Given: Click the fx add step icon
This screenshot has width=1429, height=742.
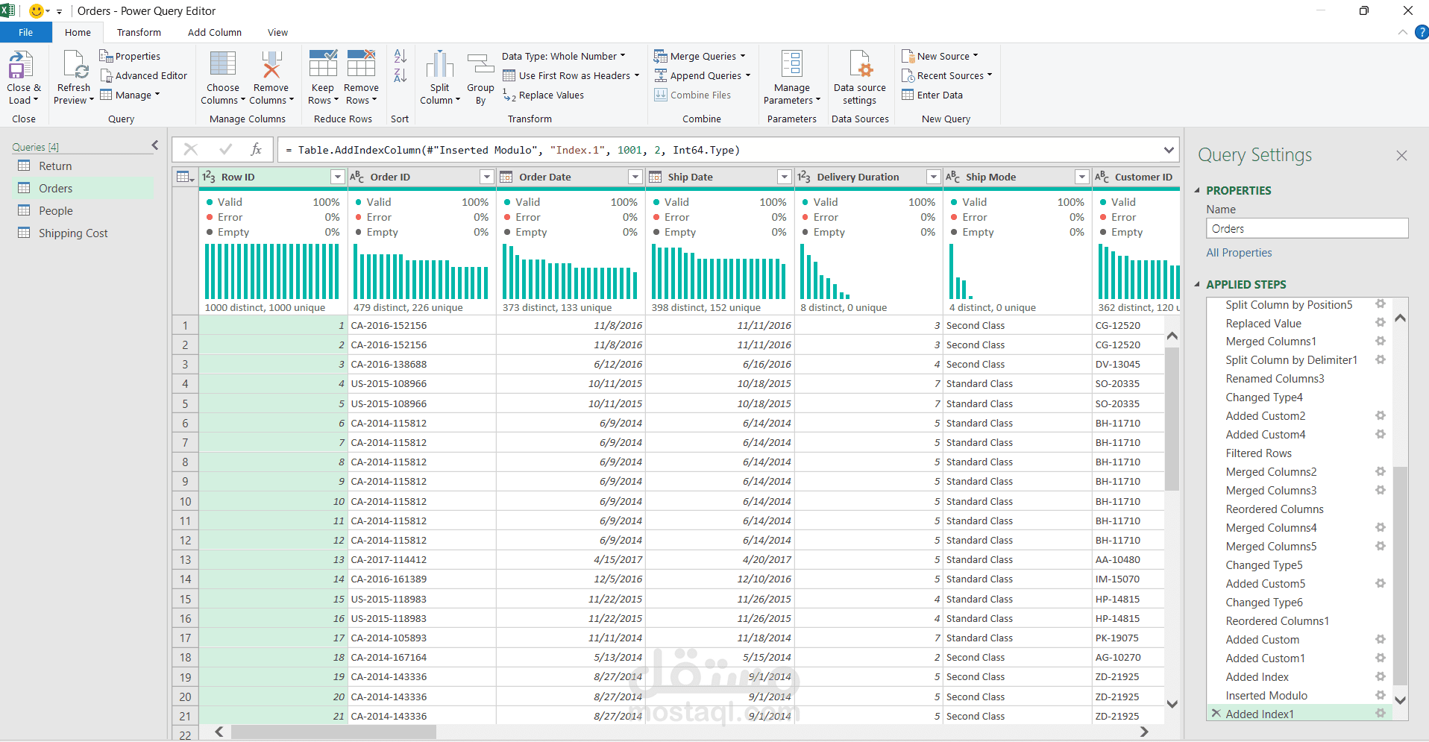Looking at the screenshot, I should pos(256,150).
